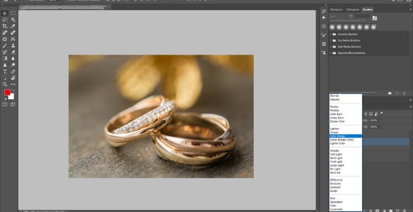Expand the Dry Media Brushes folder
Screen dimensions: 413x212
coord(331,41)
